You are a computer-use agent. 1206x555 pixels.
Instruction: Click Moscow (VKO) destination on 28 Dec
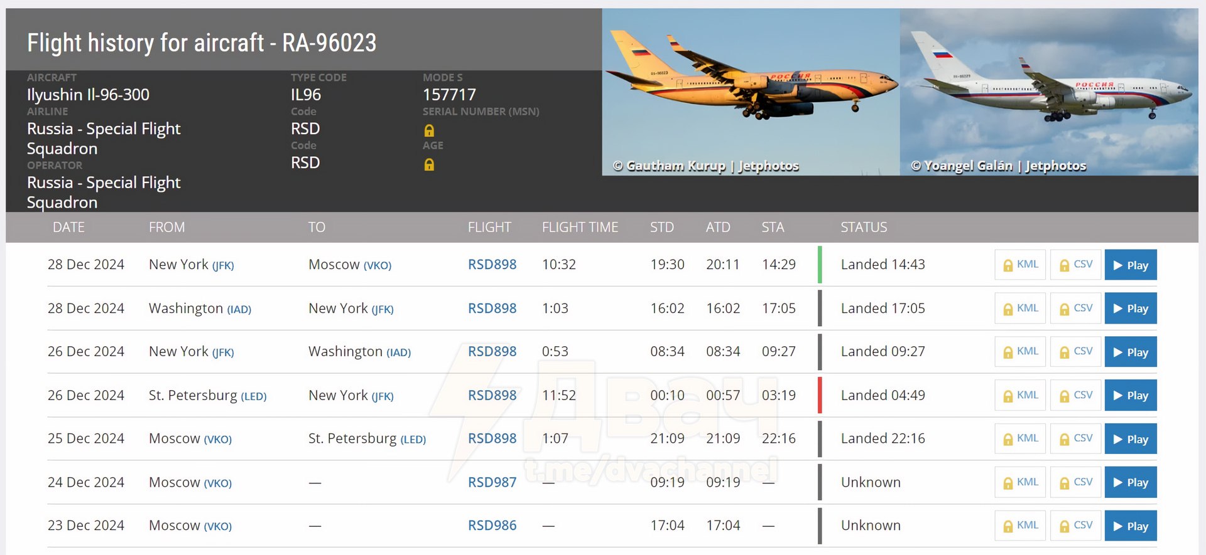[x=349, y=265]
